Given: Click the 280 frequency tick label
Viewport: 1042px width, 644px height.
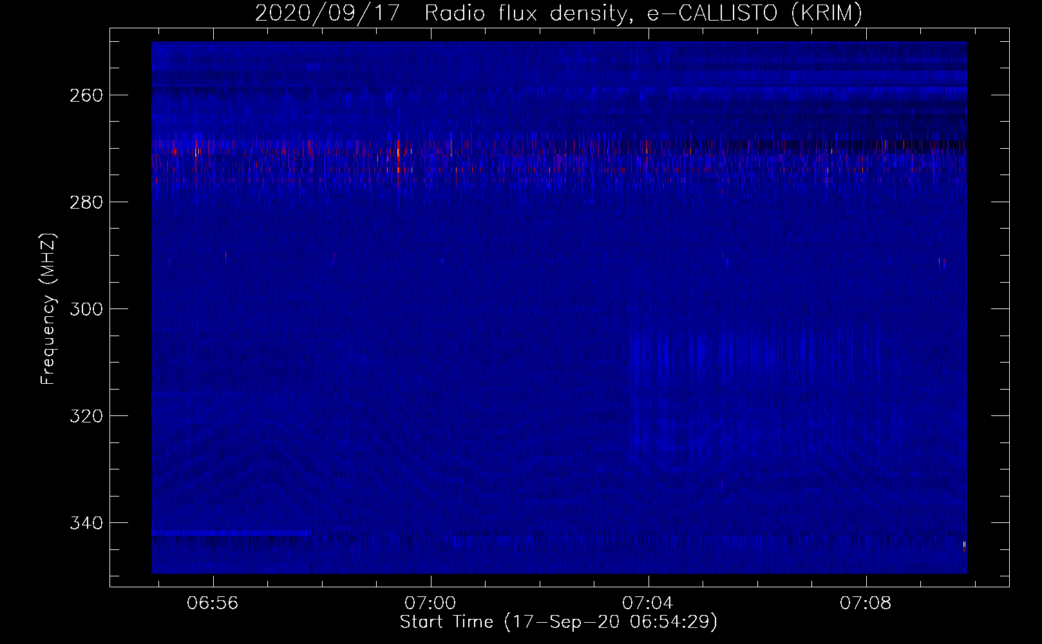Looking at the screenshot, I should pyautogui.click(x=85, y=202).
